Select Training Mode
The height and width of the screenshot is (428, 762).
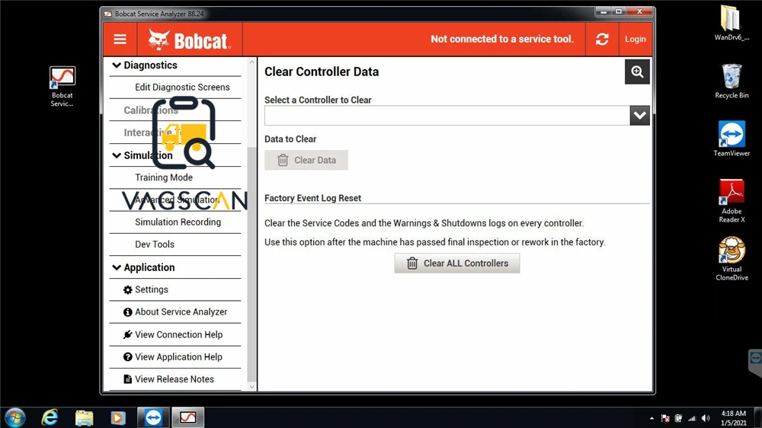point(164,177)
